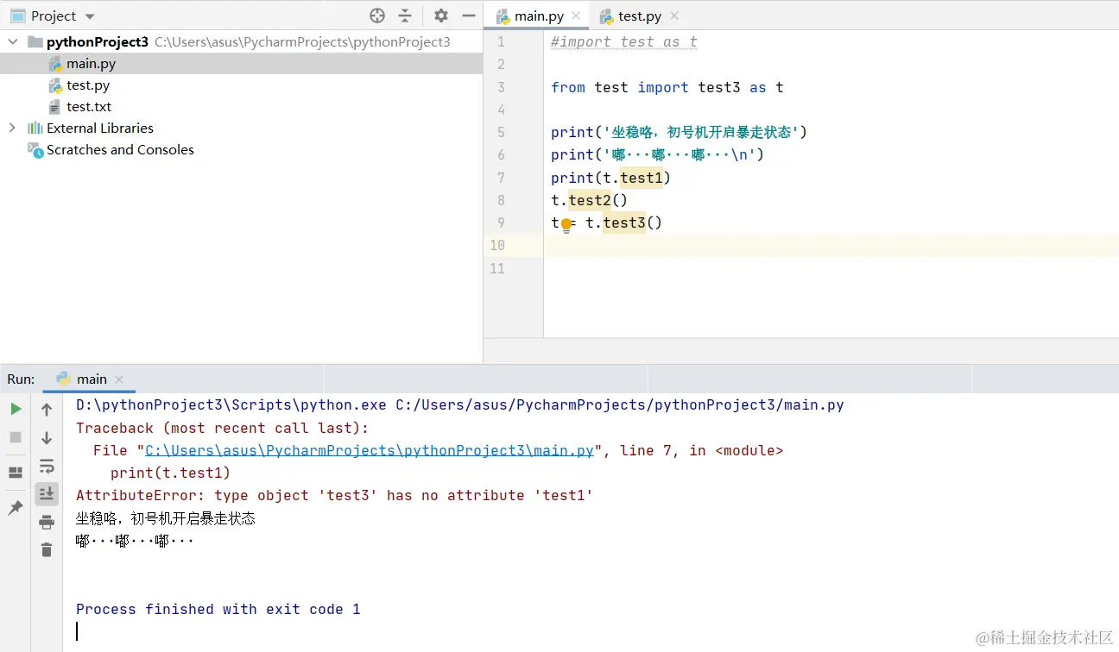Toggle scroll to end in console
This screenshot has height=652, width=1119.
[x=47, y=493]
